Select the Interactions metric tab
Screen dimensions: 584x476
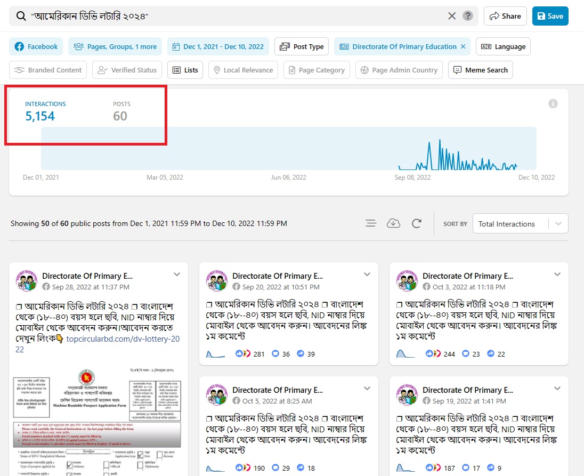[45, 111]
